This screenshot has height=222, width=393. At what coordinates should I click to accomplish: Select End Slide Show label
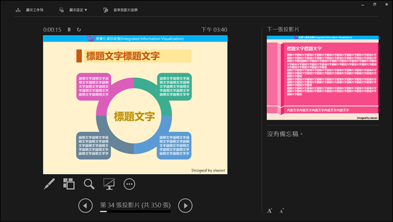(126, 10)
